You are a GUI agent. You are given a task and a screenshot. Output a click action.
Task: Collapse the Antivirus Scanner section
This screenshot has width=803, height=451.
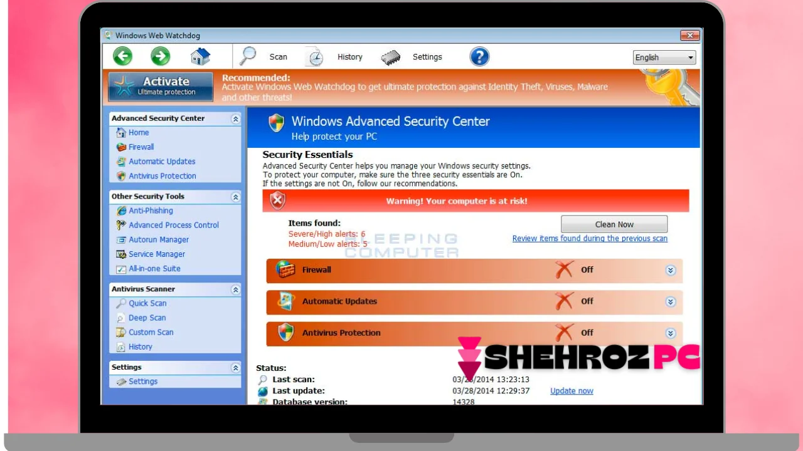point(236,289)
